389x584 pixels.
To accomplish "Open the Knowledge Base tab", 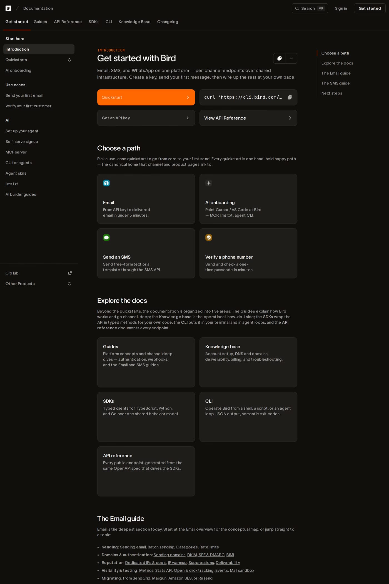I will tap(134, 22).
